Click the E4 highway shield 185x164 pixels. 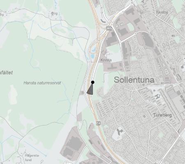pyautogui.click(x=98, y=123)
